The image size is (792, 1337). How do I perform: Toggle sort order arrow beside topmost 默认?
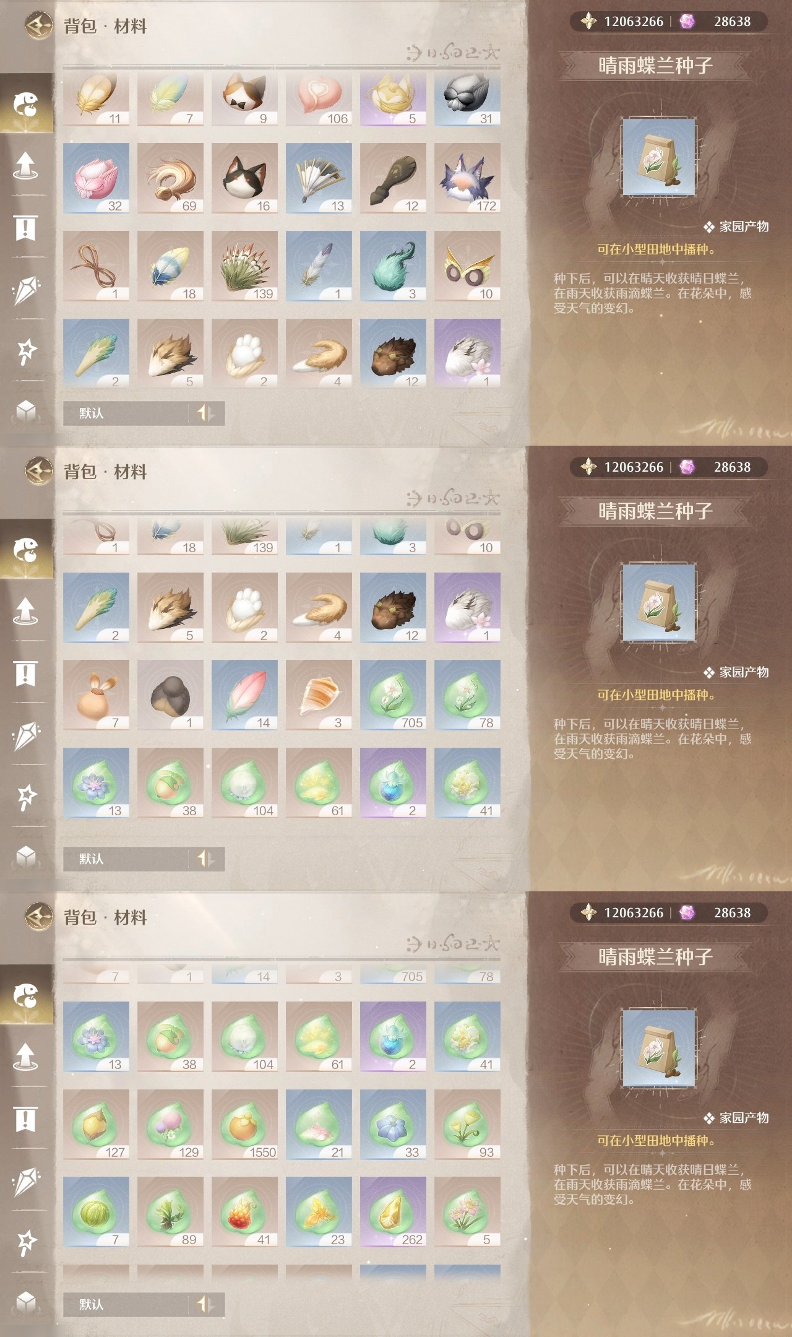(x=205, y=413)
